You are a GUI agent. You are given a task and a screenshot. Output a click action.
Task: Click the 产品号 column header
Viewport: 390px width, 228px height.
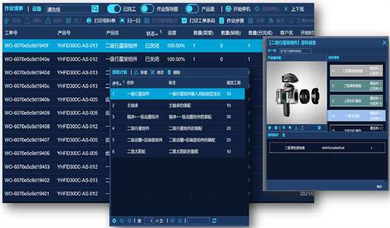(64, 33)
